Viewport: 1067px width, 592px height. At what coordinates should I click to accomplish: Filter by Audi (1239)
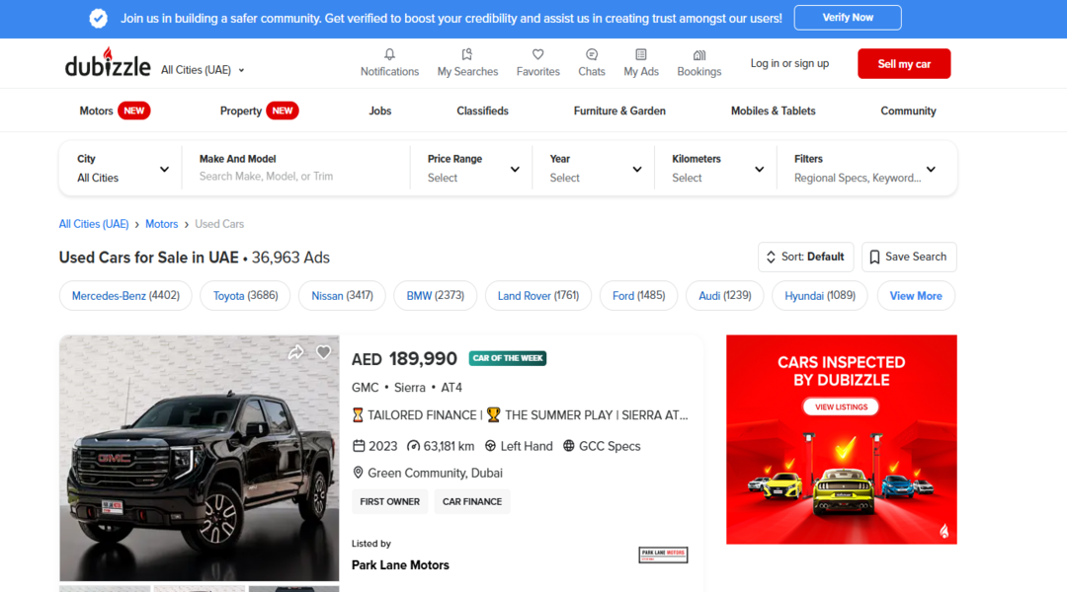click(725, 296)
